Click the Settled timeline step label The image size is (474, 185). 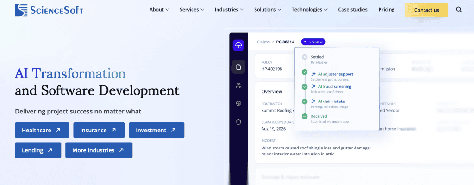tap(317, 57)
